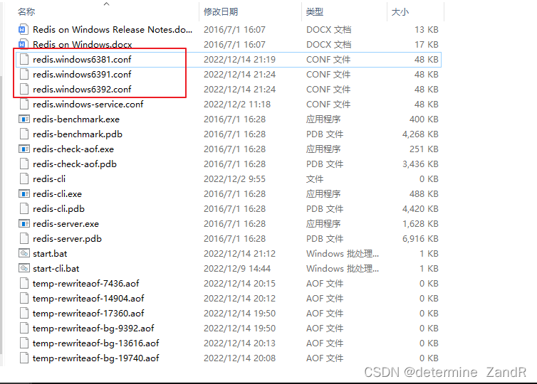Viewport: 537px width, 384px height.
Task: Click the date 2022/12/14 21:19 of redis.windows6381.conf
Action: pyautogui.click(x=239, y=60)
